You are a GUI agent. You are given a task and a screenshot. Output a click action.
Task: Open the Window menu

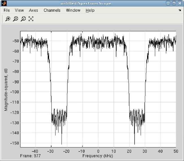coord(73,10)
